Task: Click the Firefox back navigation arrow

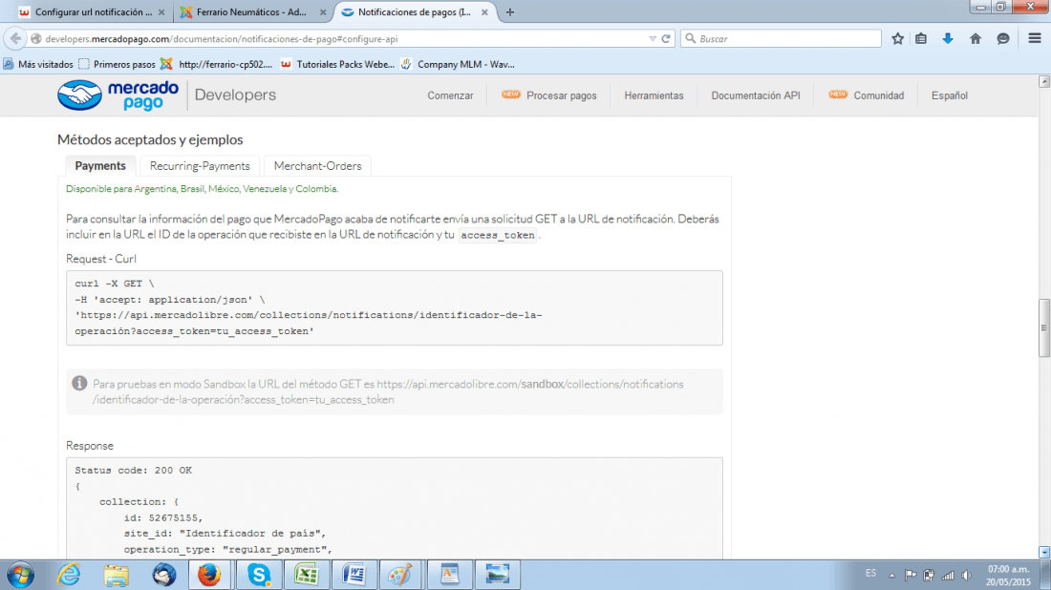Action: point(15,39)
